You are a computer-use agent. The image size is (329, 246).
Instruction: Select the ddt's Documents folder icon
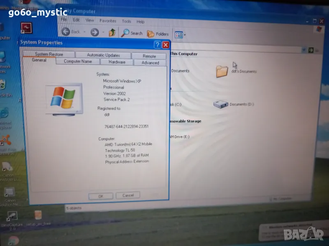point(222,71)
